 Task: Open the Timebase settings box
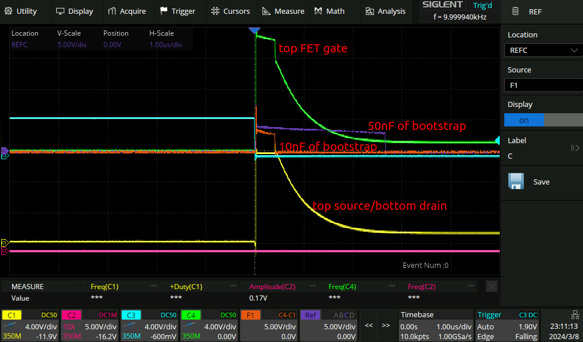click(x=435, y=325)
